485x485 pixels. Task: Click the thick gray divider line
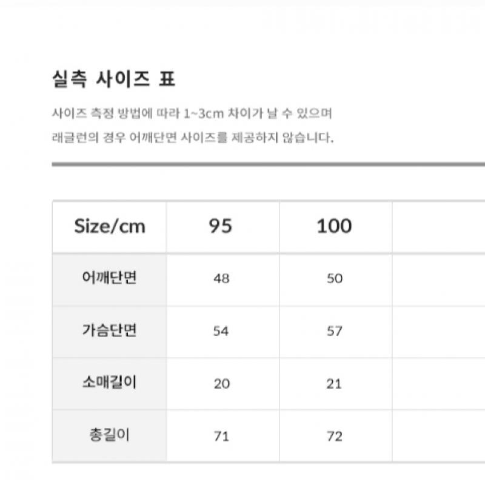[267, 164]
